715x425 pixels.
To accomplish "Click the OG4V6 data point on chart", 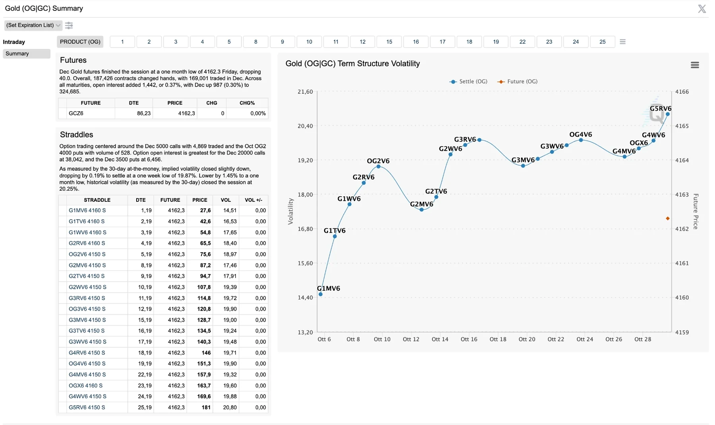I will (x=581, y=140).
